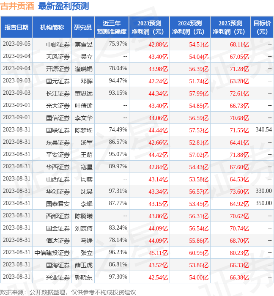The width and height of the screenshot is (274, 296).
Task: Click the 2024预测净利润 column header
Action: pyautogui.click(x=190, y=27)
